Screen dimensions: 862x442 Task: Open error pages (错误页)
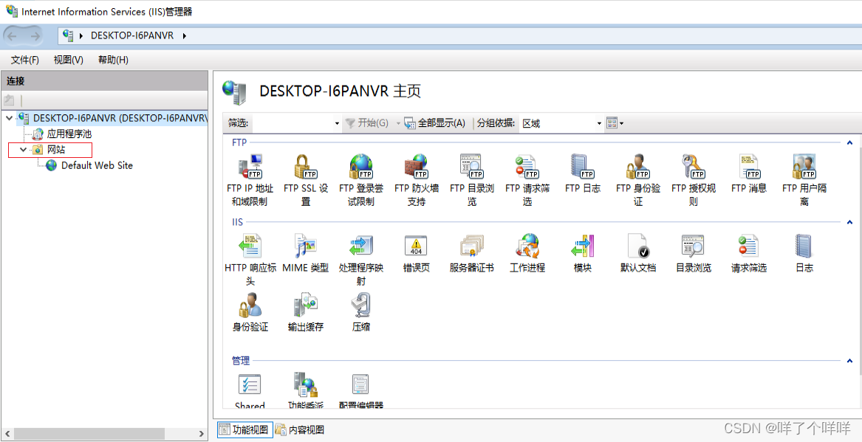417,254
